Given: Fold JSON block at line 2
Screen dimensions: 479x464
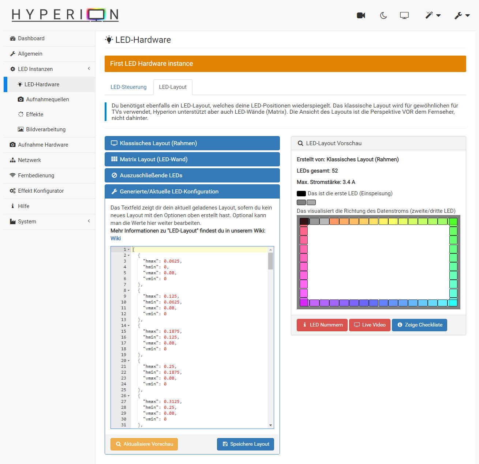Looking at the screenshot, I should click(x=128, y=255).
